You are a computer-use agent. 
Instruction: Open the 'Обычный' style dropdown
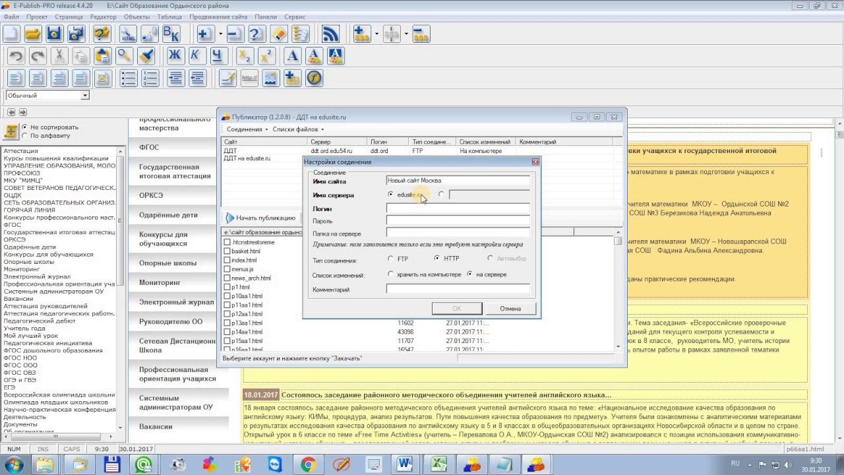84,96
